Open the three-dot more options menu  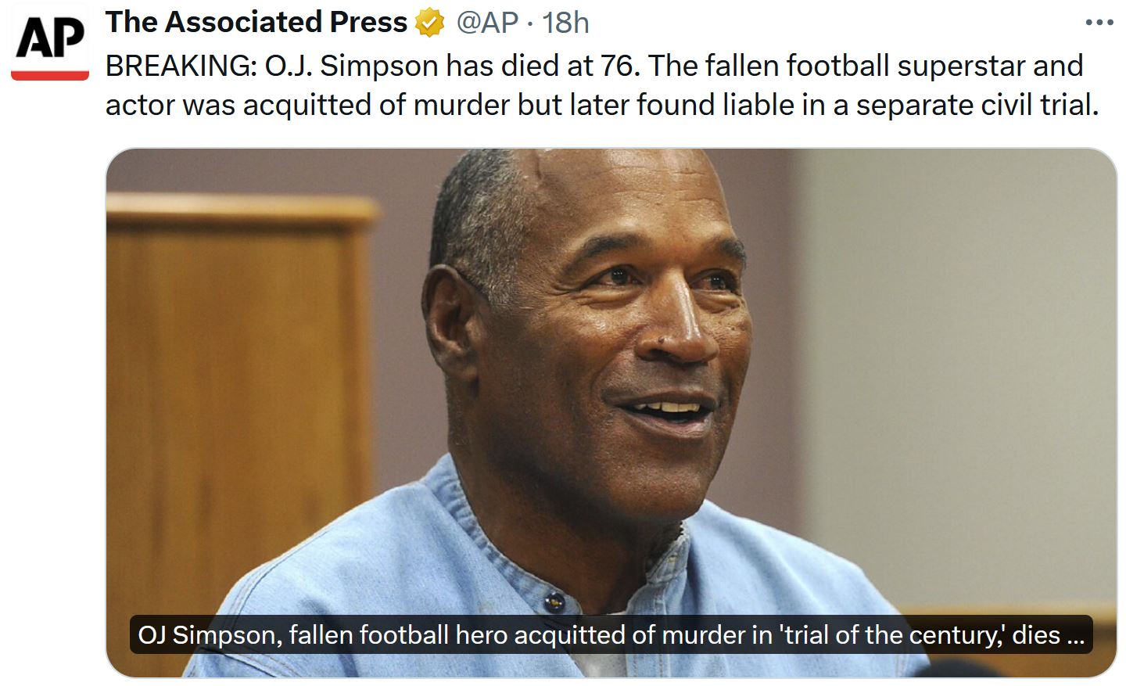tap(1099, 23)
